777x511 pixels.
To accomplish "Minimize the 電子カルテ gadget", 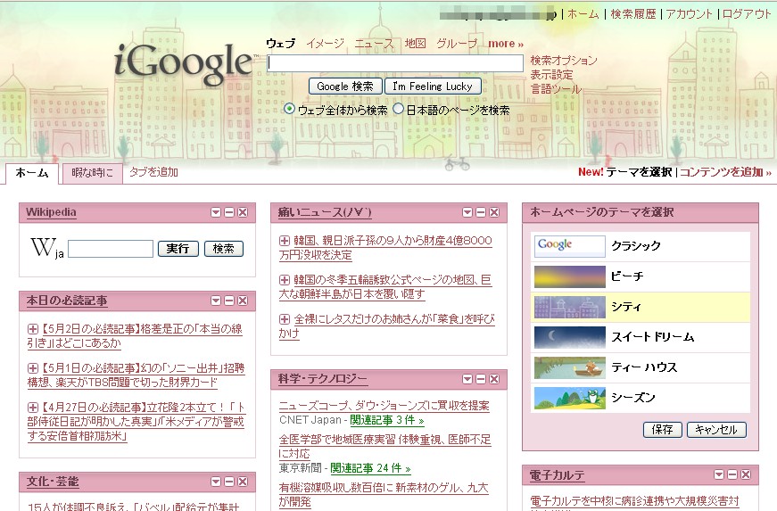I will pyautogui.click(x=732, y=474).
